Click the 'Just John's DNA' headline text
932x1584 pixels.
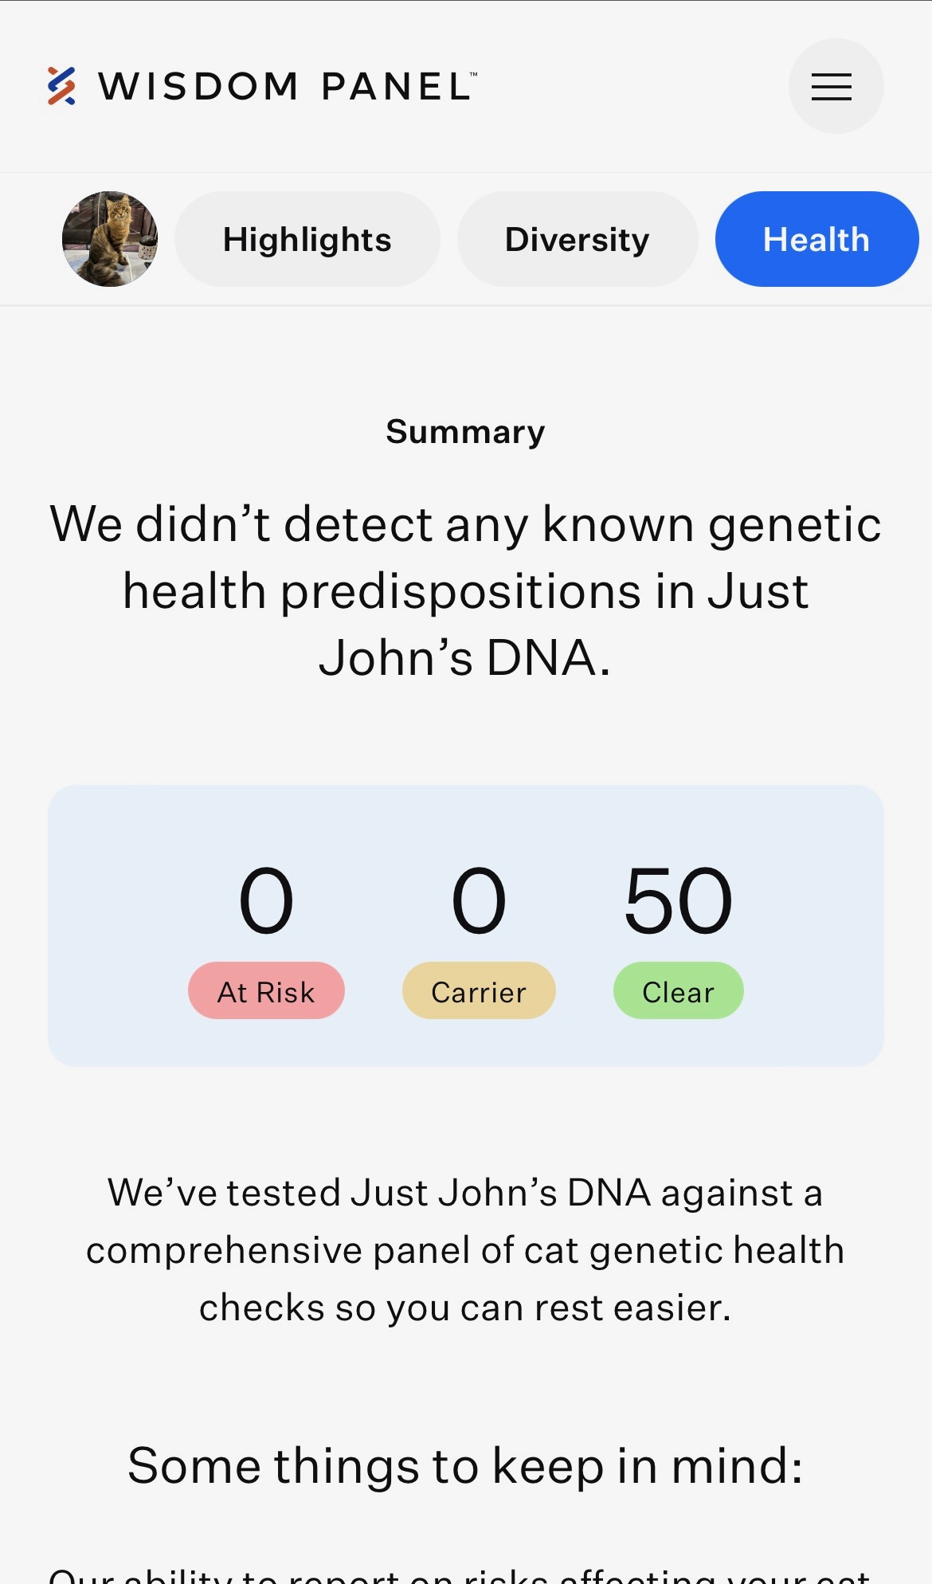465,658
